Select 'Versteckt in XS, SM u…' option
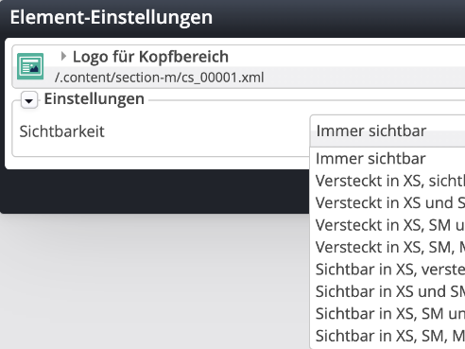Viewport: 465px width, 349px height. coord(390,225)
